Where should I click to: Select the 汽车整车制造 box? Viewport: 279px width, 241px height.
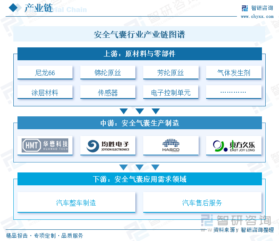(x=76, y=202)
